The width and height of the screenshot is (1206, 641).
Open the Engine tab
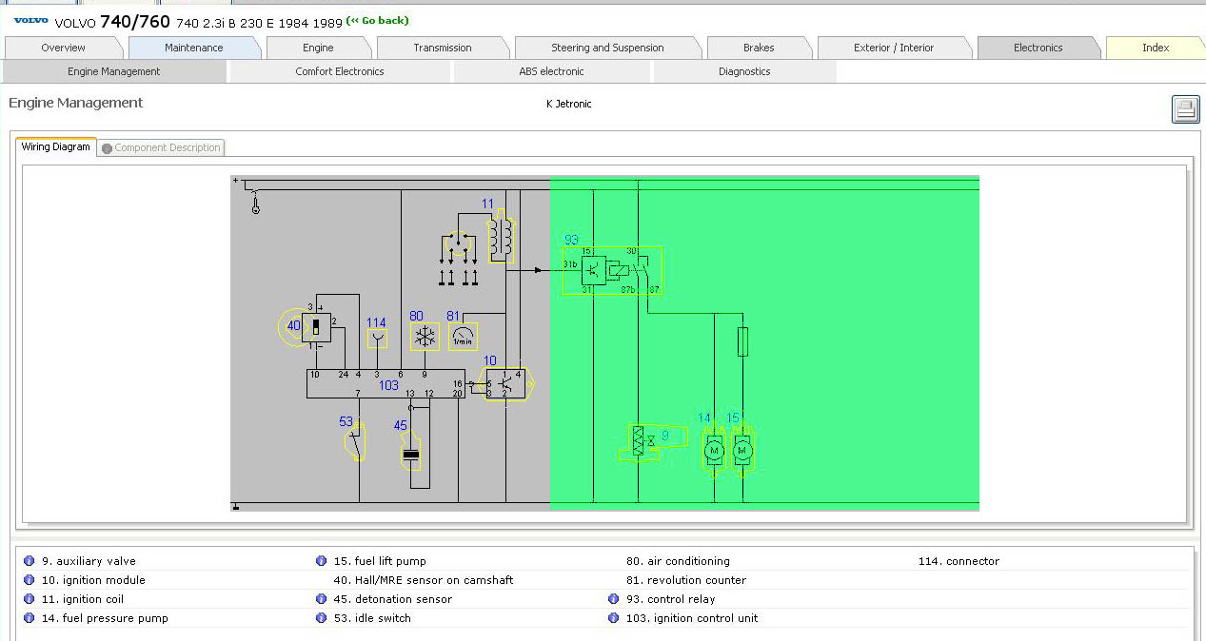pos(318,48)
